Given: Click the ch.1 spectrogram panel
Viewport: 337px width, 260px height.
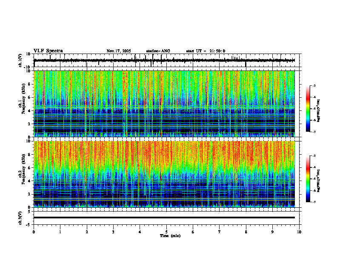Looking at the screenshot, I should point(164,104).
